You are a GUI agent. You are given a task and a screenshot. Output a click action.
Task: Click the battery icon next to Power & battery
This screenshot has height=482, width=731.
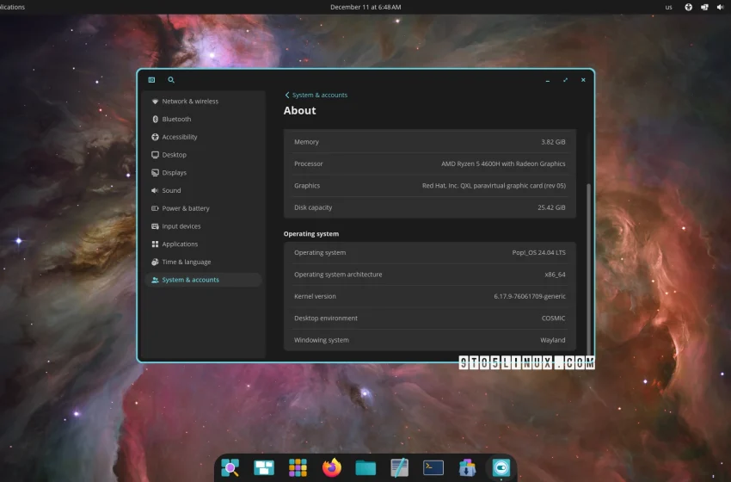point(155,208)
